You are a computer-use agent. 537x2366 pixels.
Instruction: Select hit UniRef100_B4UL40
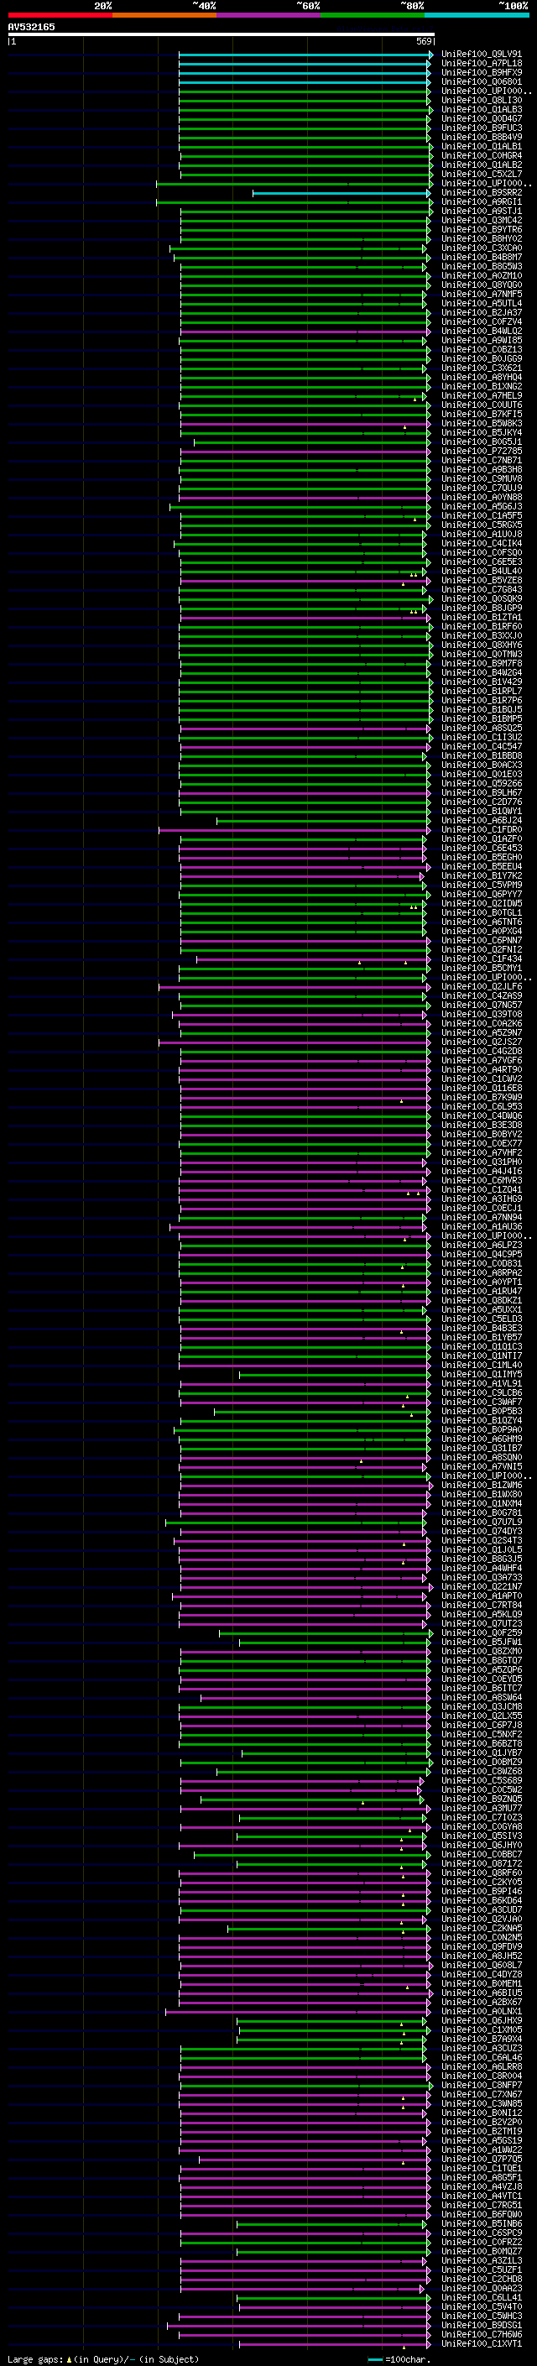coord(481,572)
